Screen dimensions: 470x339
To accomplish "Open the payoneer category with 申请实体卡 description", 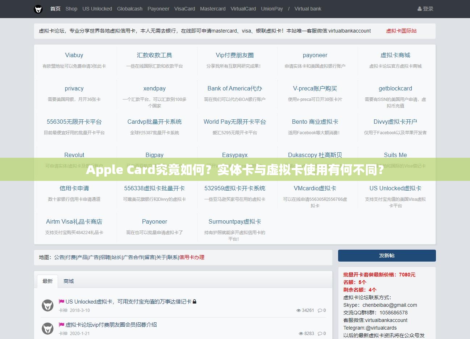I will click(315, 55).
